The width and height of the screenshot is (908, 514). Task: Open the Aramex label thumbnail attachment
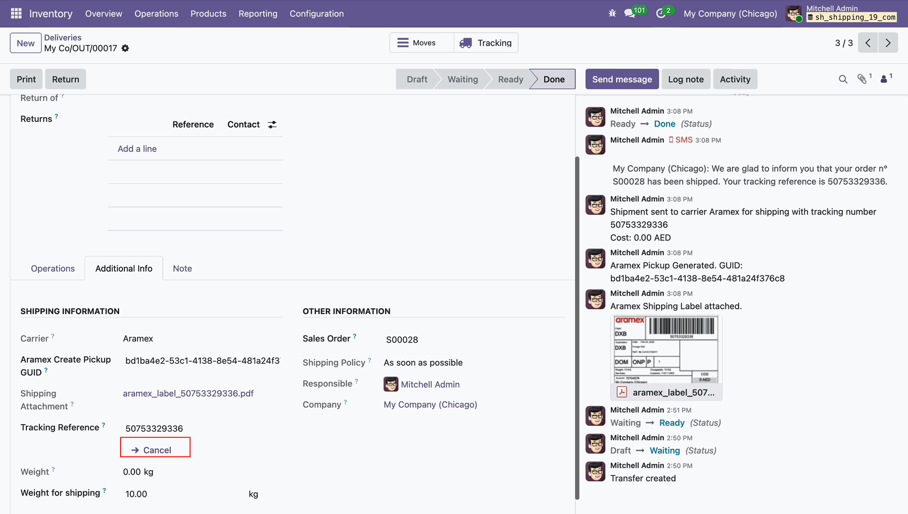coord(666,350)
